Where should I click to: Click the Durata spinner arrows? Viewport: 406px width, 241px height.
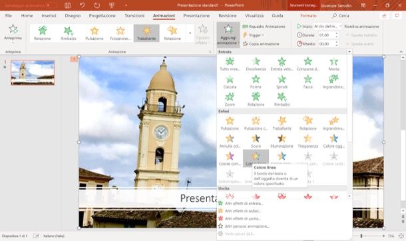pos(337,35)
